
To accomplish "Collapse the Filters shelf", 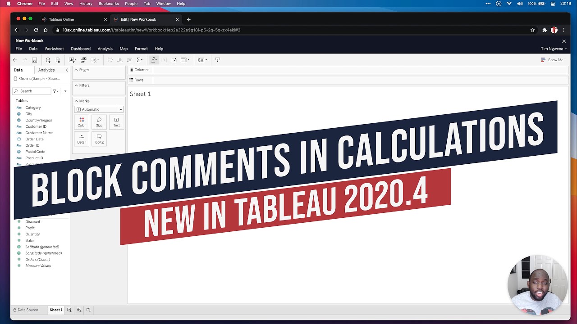I will coord(76,85).
